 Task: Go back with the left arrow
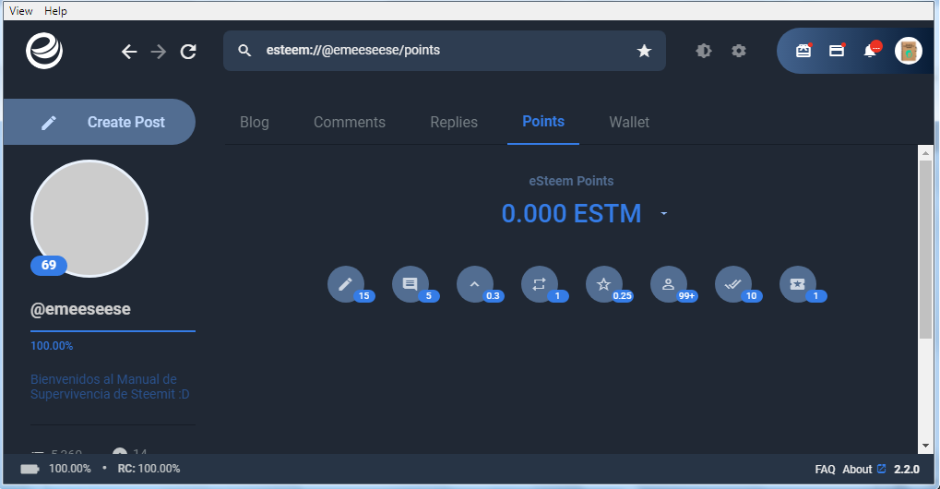pyautogui.click(x=129, y=52)
